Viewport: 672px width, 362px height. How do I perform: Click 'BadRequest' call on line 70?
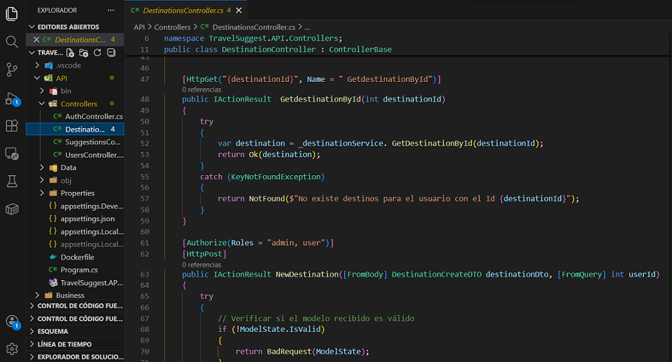(289, 351)
